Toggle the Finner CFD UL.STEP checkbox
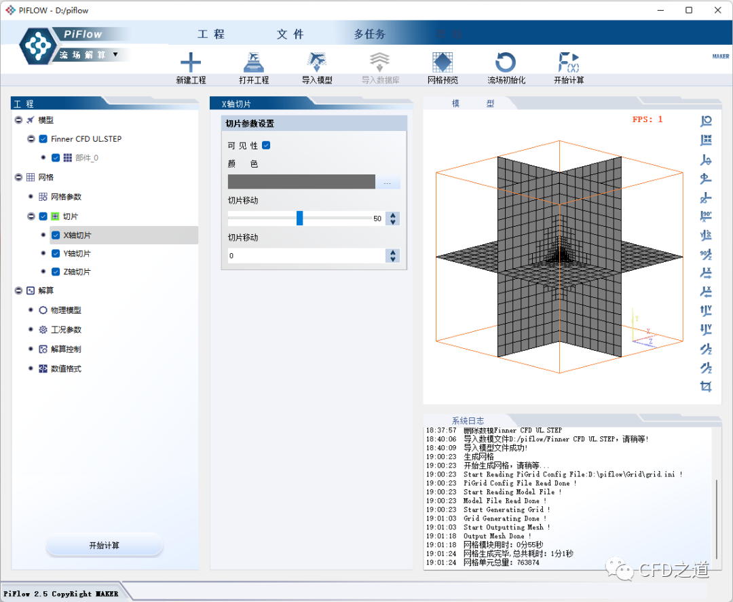733x602 pixels. (x=43, y=138)
